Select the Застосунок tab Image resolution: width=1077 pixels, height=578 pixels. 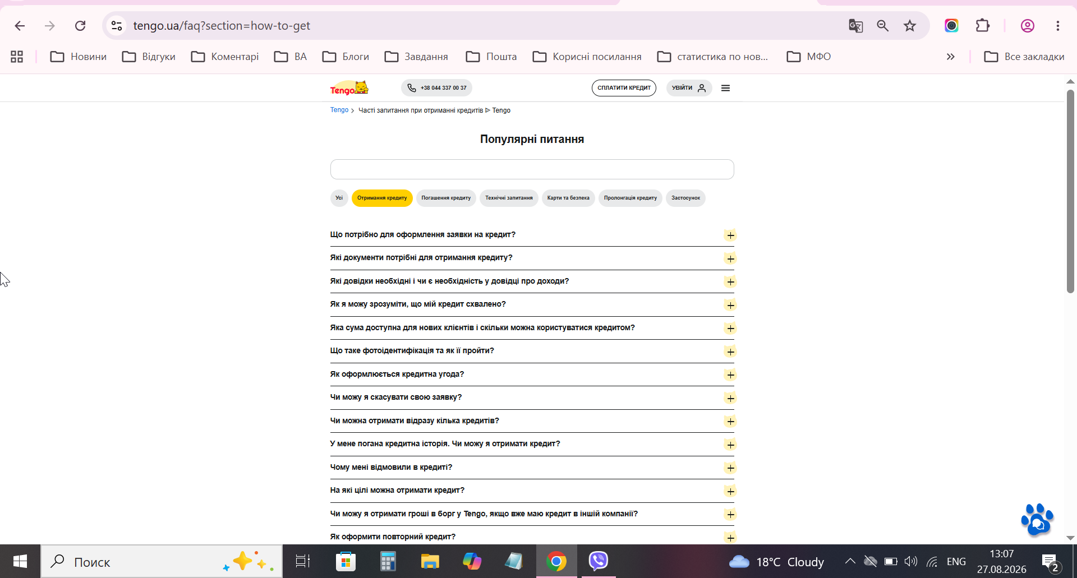pos(685,198)
